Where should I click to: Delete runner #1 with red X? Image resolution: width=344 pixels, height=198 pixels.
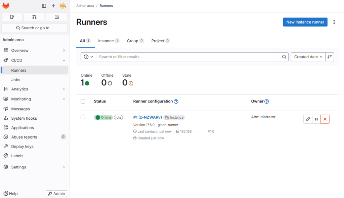[325, 119]
